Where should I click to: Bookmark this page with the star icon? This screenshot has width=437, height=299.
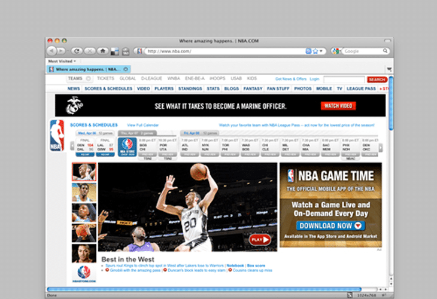pyautogui.click(x=315, y=51)
